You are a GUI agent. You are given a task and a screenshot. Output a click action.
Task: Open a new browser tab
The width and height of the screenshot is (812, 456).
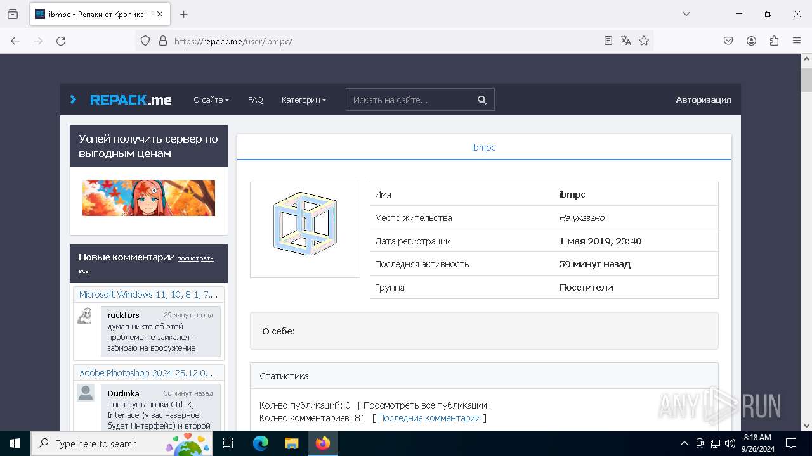pos(183,14)
